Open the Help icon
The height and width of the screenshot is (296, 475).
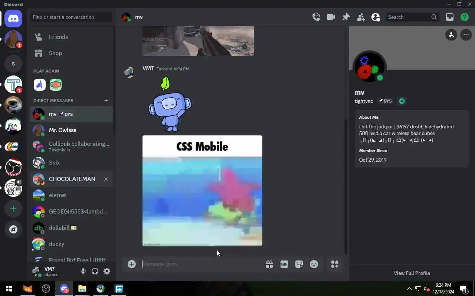[465, 17]
